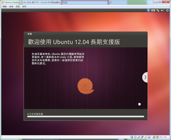This screenshot has width=171, height=140.
Task: Click the Unity intro paragraph in slideshow
Action: (x=58, y=58)
